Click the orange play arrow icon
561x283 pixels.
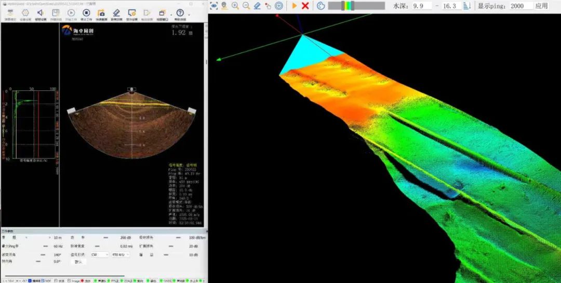click(x=295, y=6)
